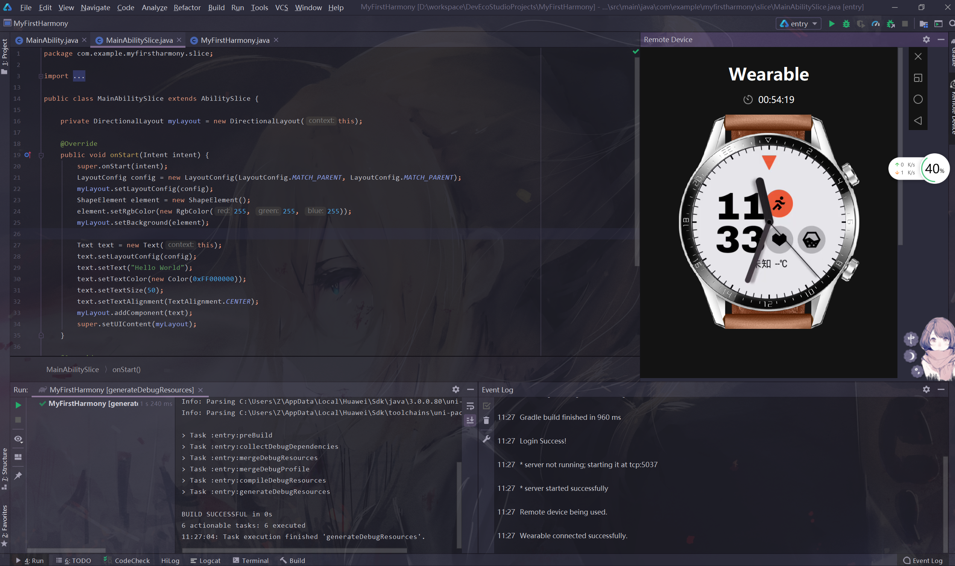Open the HiLog tool window
The width and height of the screenshot is (955, 566).
pyautogui.click(x=170, y=560)
